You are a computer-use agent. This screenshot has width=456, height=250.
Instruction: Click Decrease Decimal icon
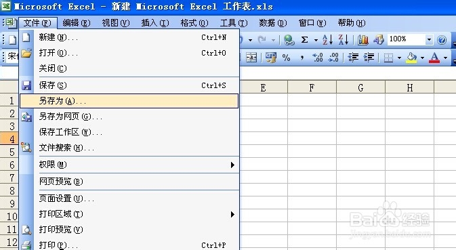pos(333,58)
